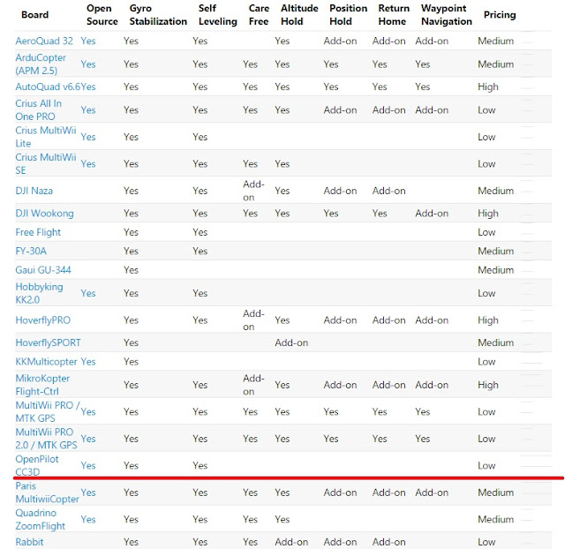Open the OpenPilot CC3D link
Image resolution: width=565 pixels, height=549 pixels.
click(x=37, y=465)
